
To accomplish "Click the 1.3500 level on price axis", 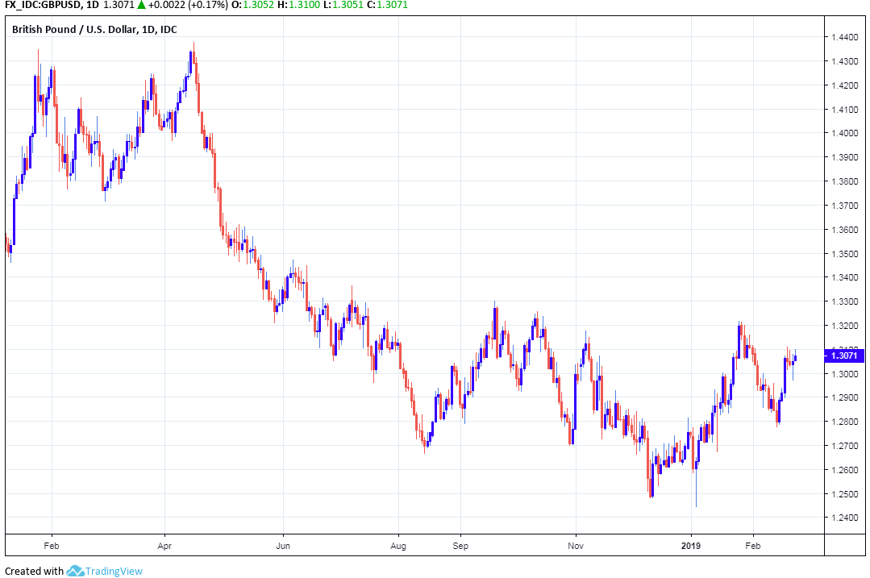I will click(x=844, y=254).
